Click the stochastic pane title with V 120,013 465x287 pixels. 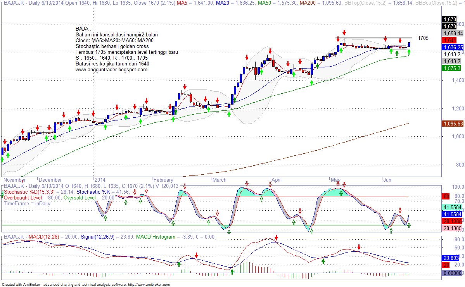[91, 186]
